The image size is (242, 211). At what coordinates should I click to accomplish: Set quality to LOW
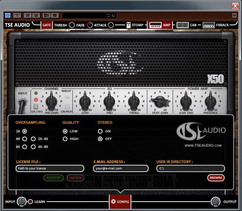(65, 131)
